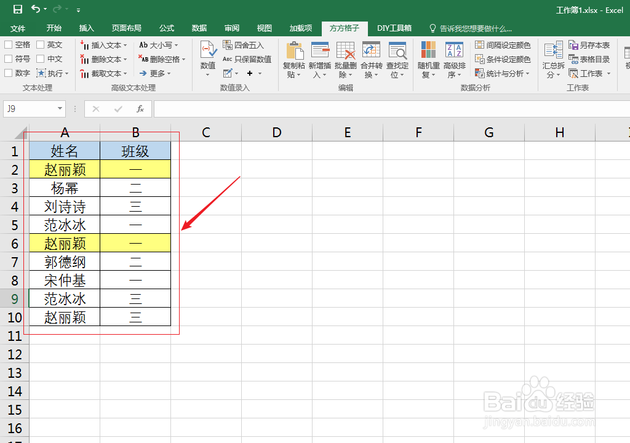The width and height of the screenshot is (630, 443).
Task: Click the 四舍五入 rounding icon
Action: coord(228,45)
